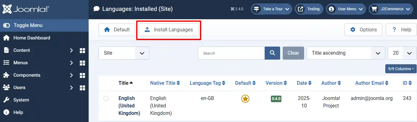Click the Joomla! logo
Screen dimensions: 417x122
click(x=26, y=9)
